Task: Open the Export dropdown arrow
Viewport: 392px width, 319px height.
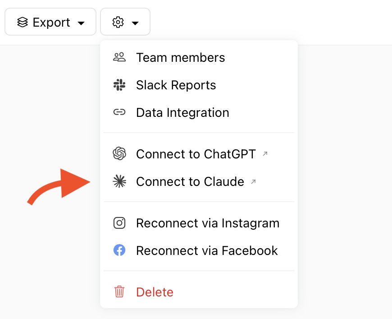Action: [x=81, y=23]
